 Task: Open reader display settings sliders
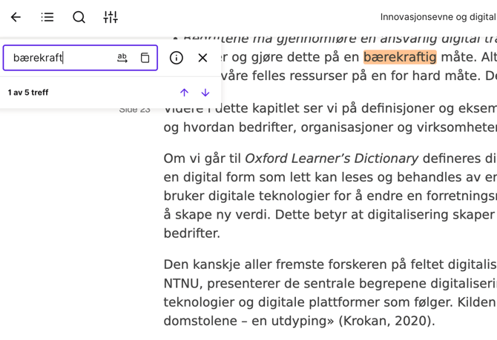[x=111, y=17]
